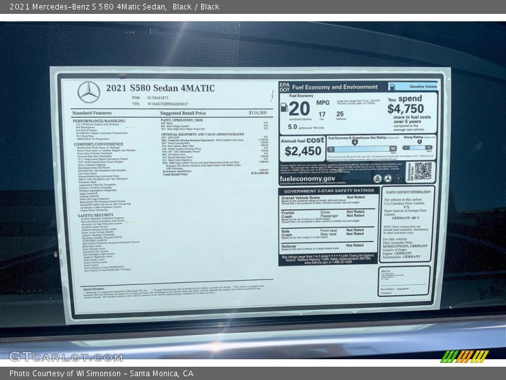Click the 'Suggested Retail Price' label

click(x=183, y=113)
